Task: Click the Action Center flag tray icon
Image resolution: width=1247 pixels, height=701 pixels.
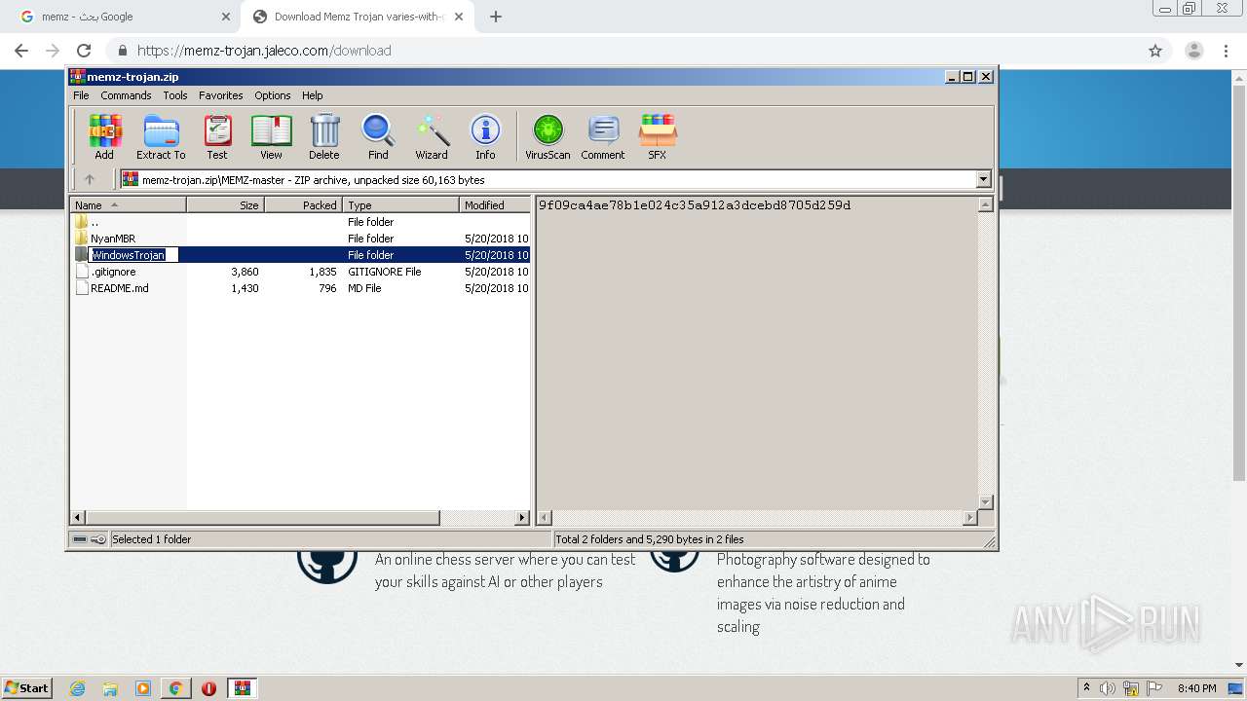Action: pos(1153,688)
